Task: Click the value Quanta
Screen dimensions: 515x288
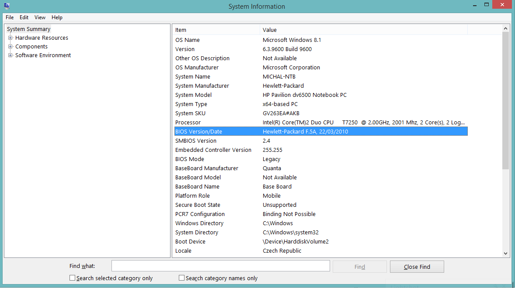Action: click(x=271, y=168)
